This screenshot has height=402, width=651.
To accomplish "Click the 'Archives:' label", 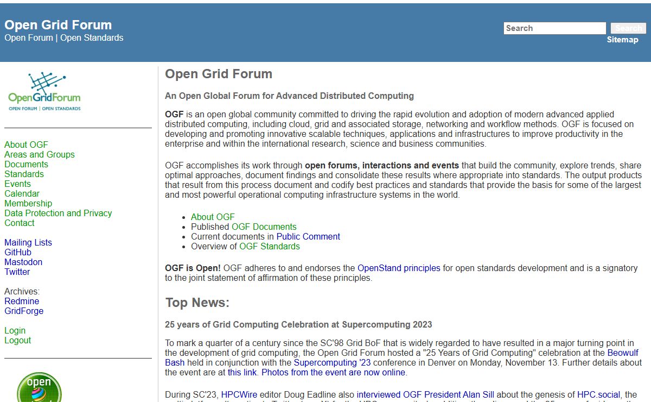I will [x=22, y=291].
